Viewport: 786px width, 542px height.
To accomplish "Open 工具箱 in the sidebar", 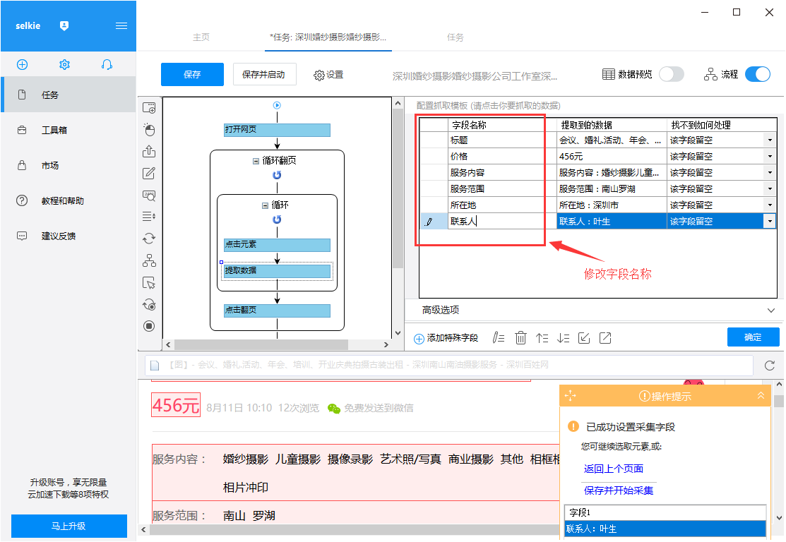I will click(x=69, y=131).
